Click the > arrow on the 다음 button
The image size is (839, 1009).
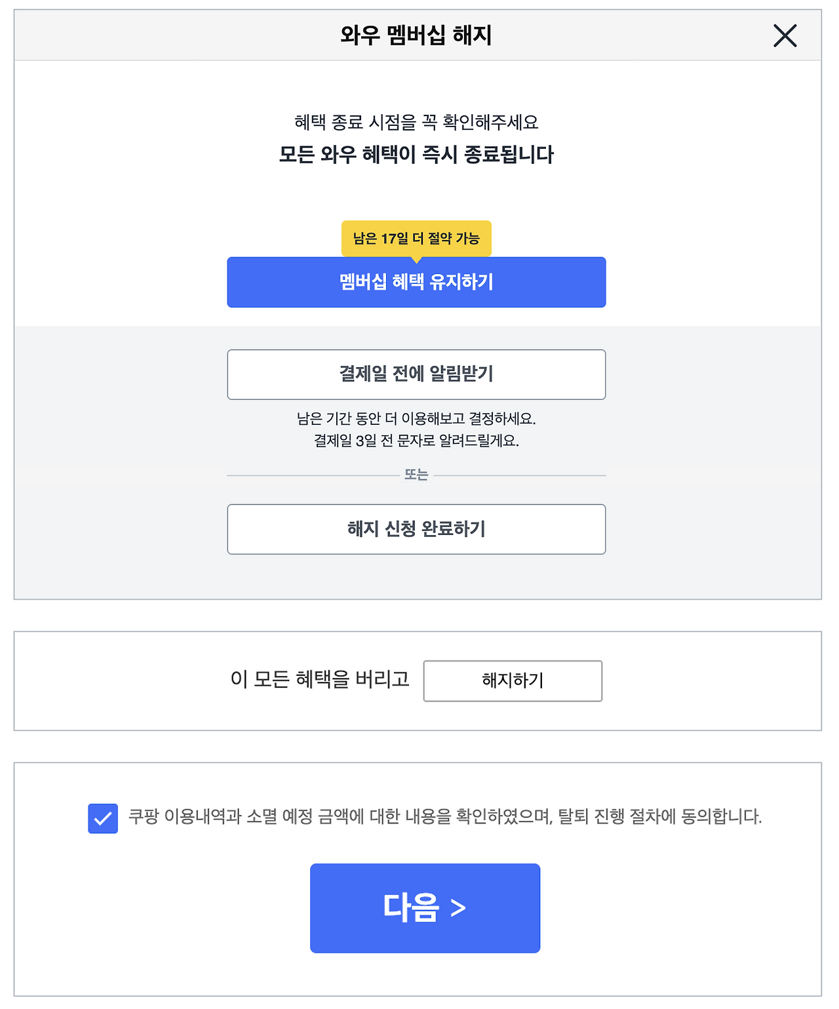tap(458, 908)
